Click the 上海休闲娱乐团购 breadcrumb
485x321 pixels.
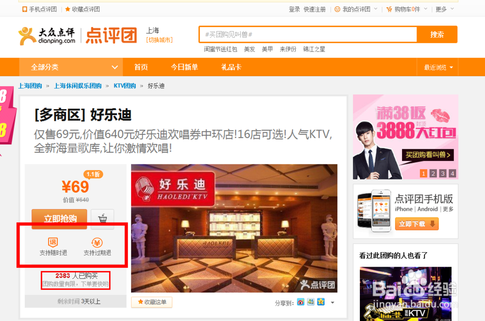(x=78, y=86)
